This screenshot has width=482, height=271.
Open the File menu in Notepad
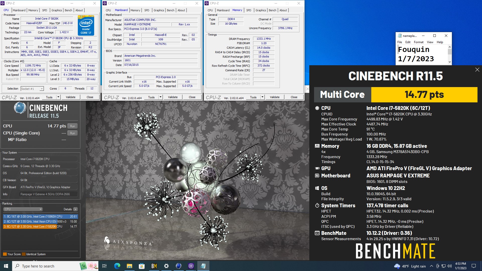click(x=400, y=42)
